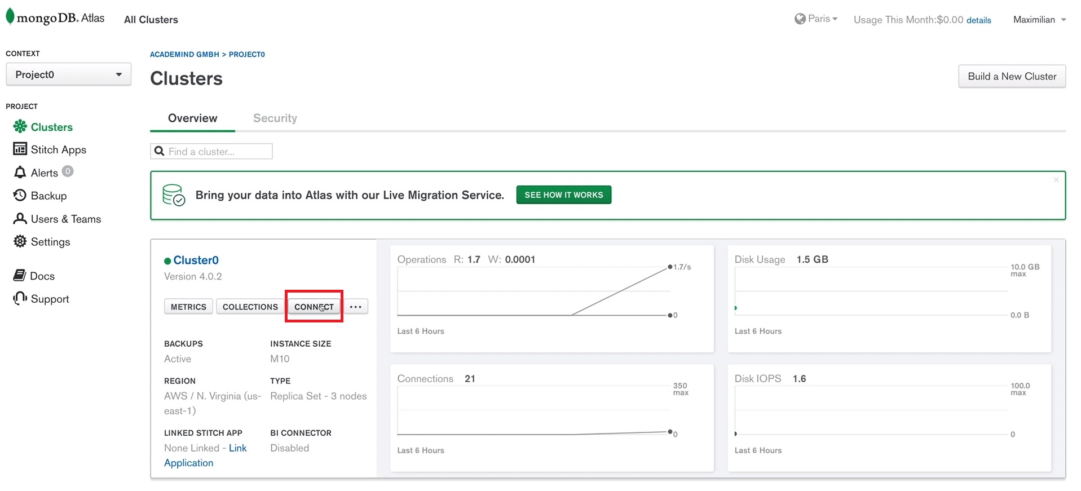The width and height of the screenshot is (1081, 491).
Task: Click the Settings gear icon
Action: [20, 241]
